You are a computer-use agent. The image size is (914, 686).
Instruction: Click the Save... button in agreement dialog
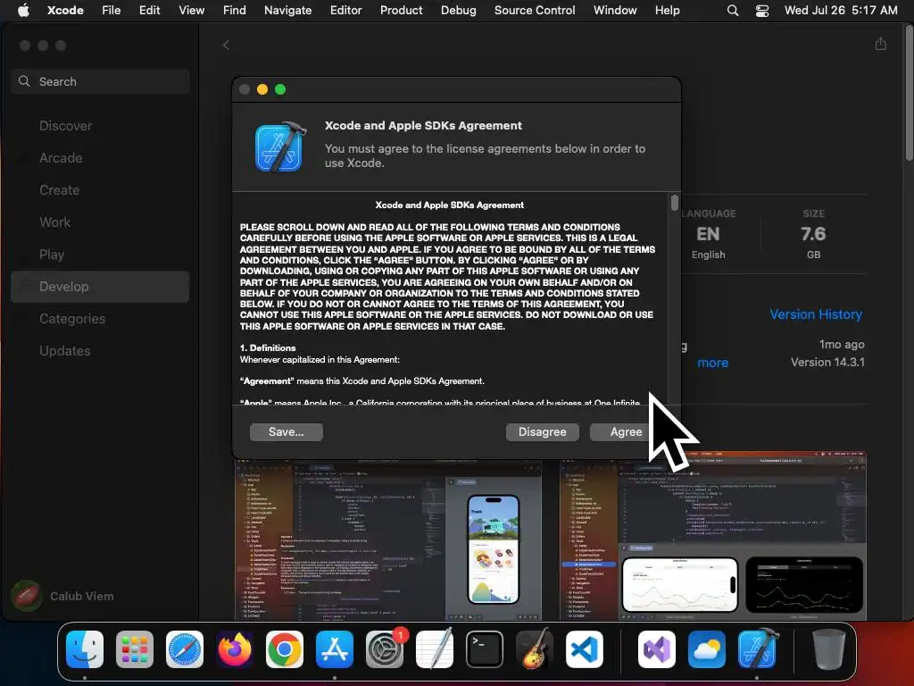point(287,431)
